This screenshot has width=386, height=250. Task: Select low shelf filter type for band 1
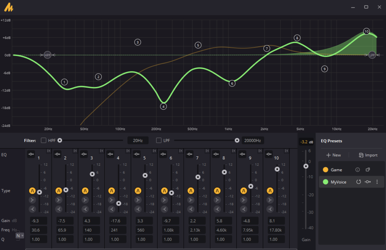coord(32,200)
